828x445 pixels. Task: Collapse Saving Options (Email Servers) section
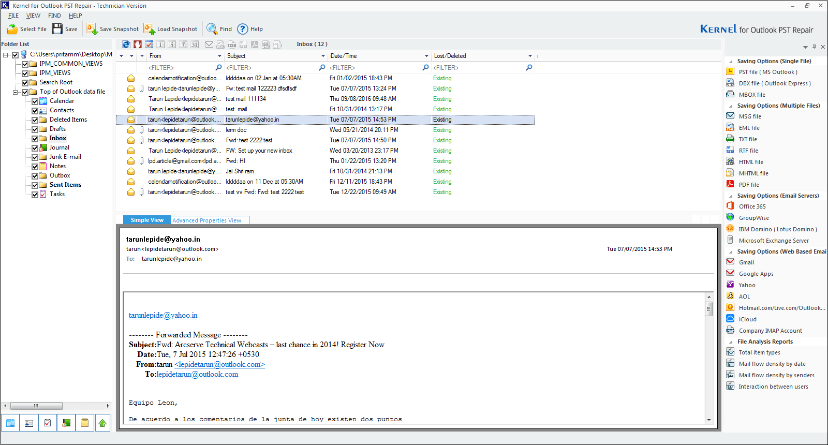(x=731, y=196)
